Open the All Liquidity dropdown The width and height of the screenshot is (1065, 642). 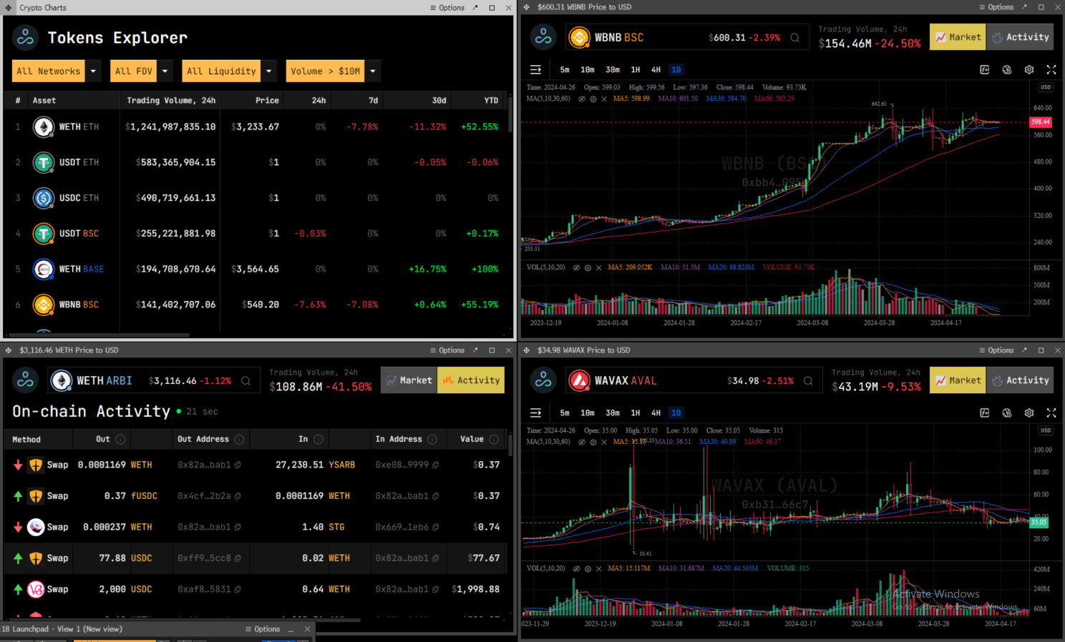[269, 71]
